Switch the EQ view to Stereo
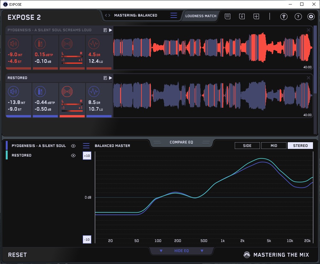This screenshot has height=264, width=320. pos(300,146)
